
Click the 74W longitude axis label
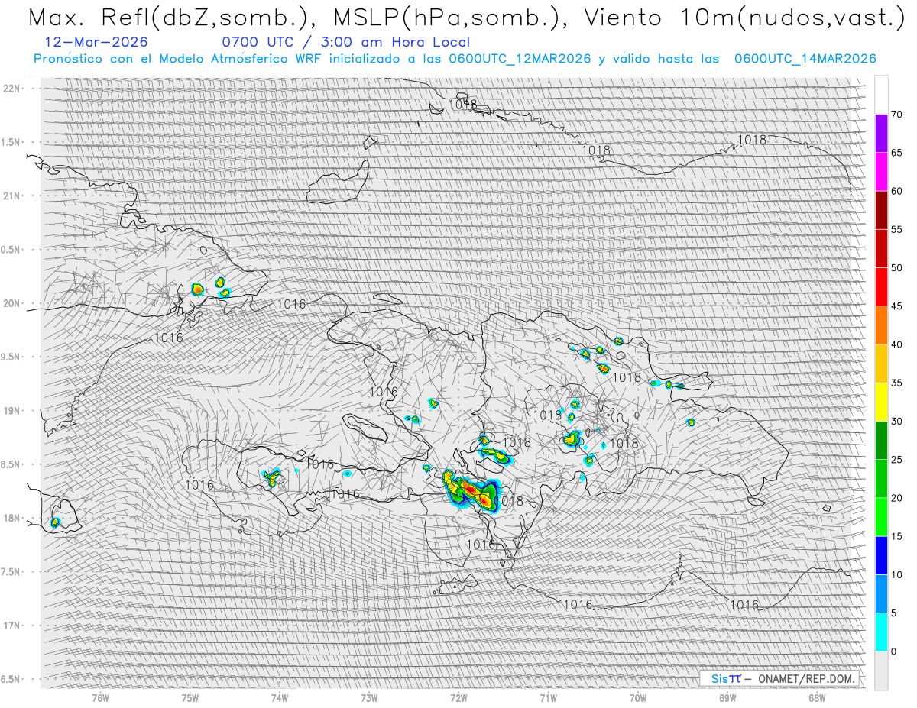(280, 698)
